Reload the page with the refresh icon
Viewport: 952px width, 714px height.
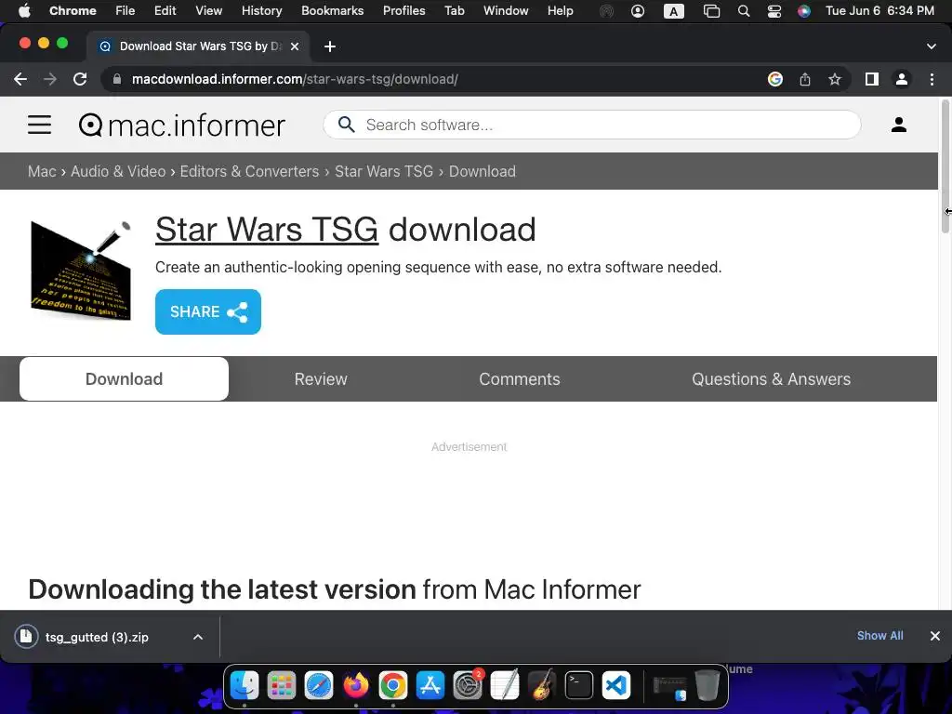[80, 79]
